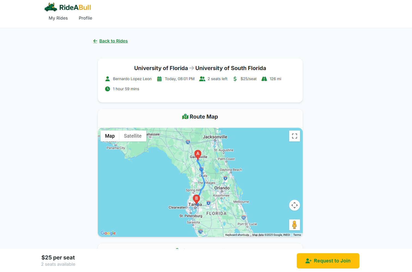This screenshot has height=272, width=412.
Task: Select the Street View pegman
Action: click(295, 225)
